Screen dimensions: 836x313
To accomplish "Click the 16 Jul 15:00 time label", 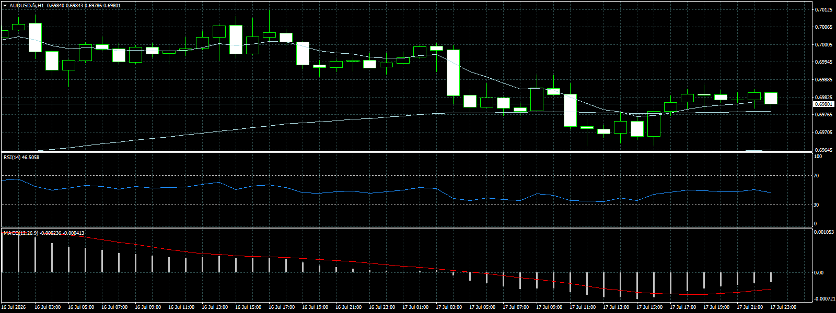I will [x=248, y=307].
